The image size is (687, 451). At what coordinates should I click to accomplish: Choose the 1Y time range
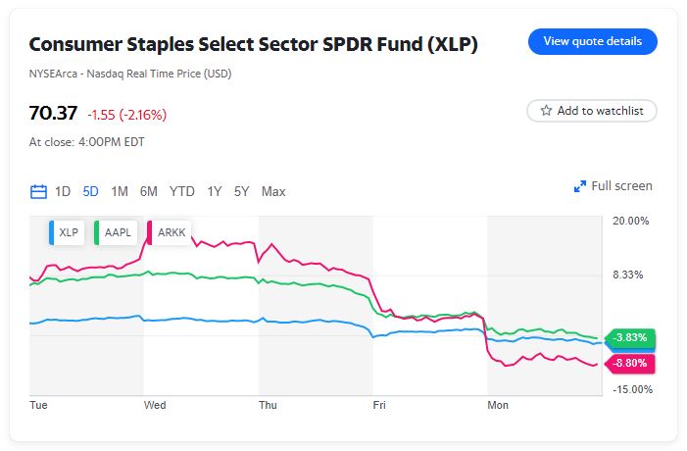(214, 191)
